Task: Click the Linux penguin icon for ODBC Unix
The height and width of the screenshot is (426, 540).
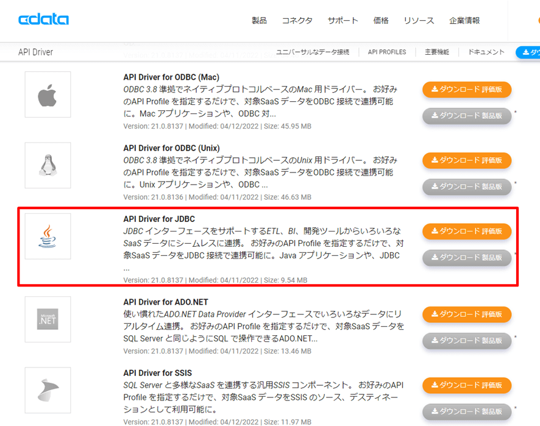Action: pos(48,165)
